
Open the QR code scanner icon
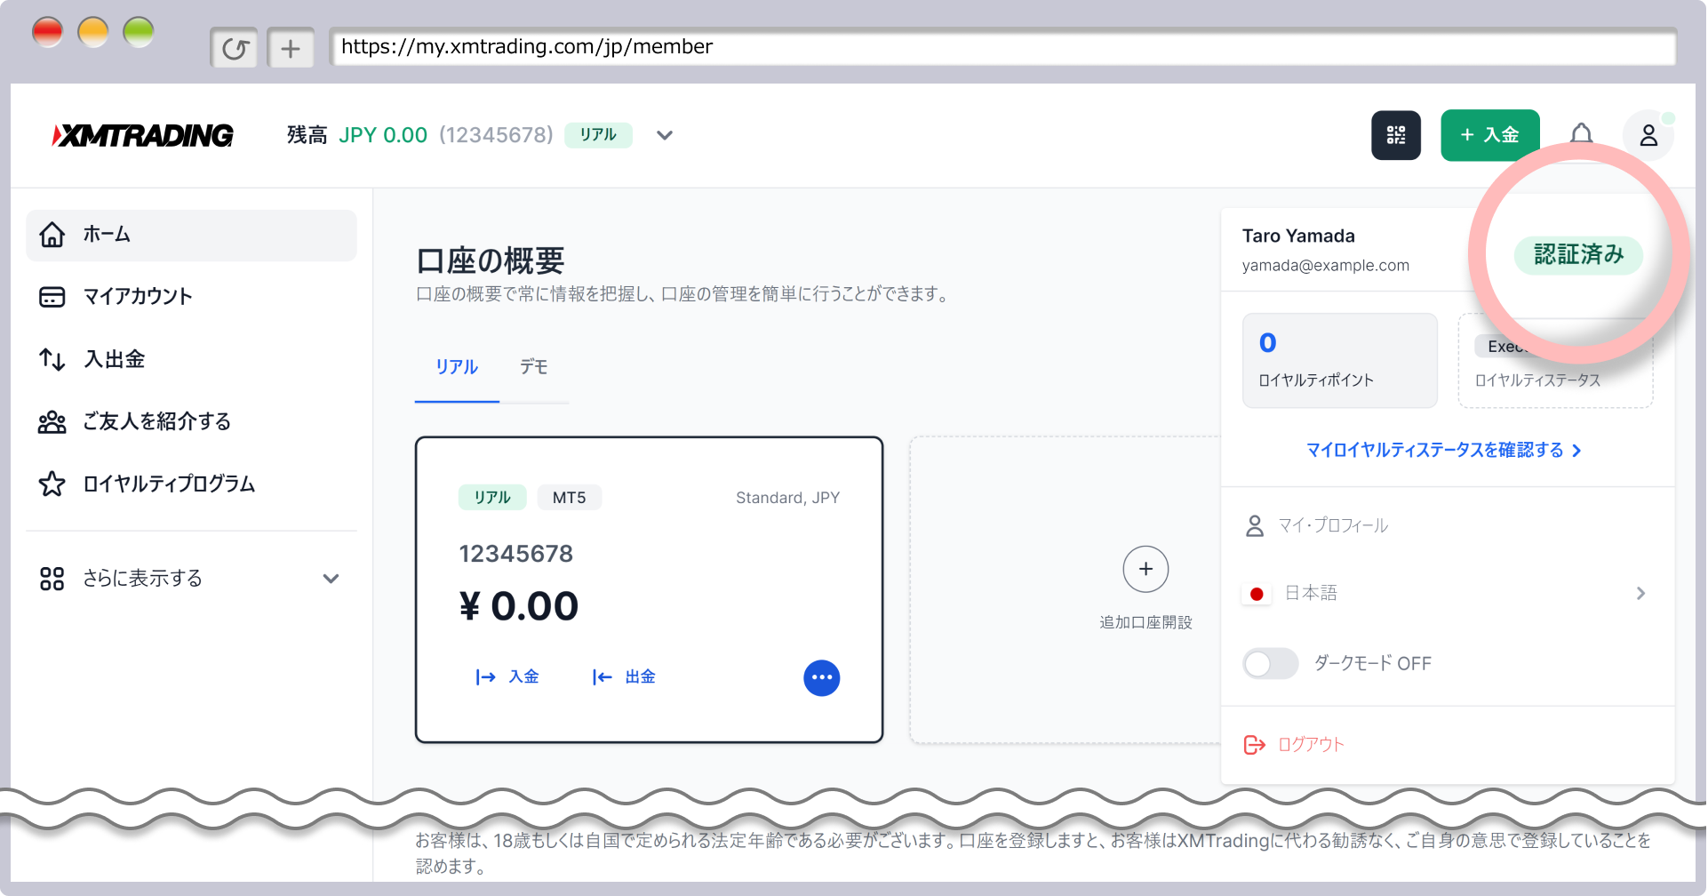[1395, 135]
